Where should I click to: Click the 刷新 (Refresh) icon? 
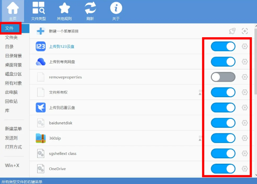click(x=90, y=11)
